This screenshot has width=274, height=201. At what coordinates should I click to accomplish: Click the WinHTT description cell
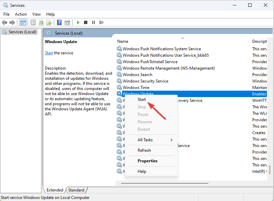pyautogui.click(x=259, y=100)
